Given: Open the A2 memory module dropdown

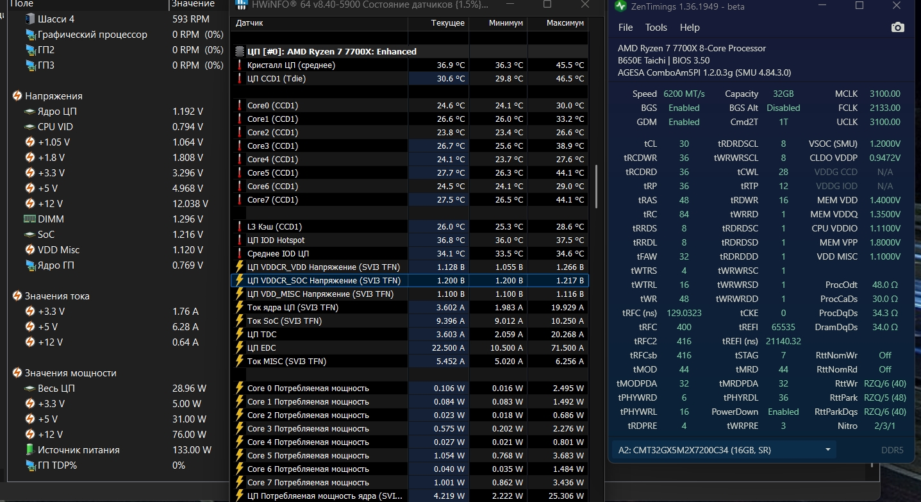Looking at the screenshot, I should tap(724, 450).
